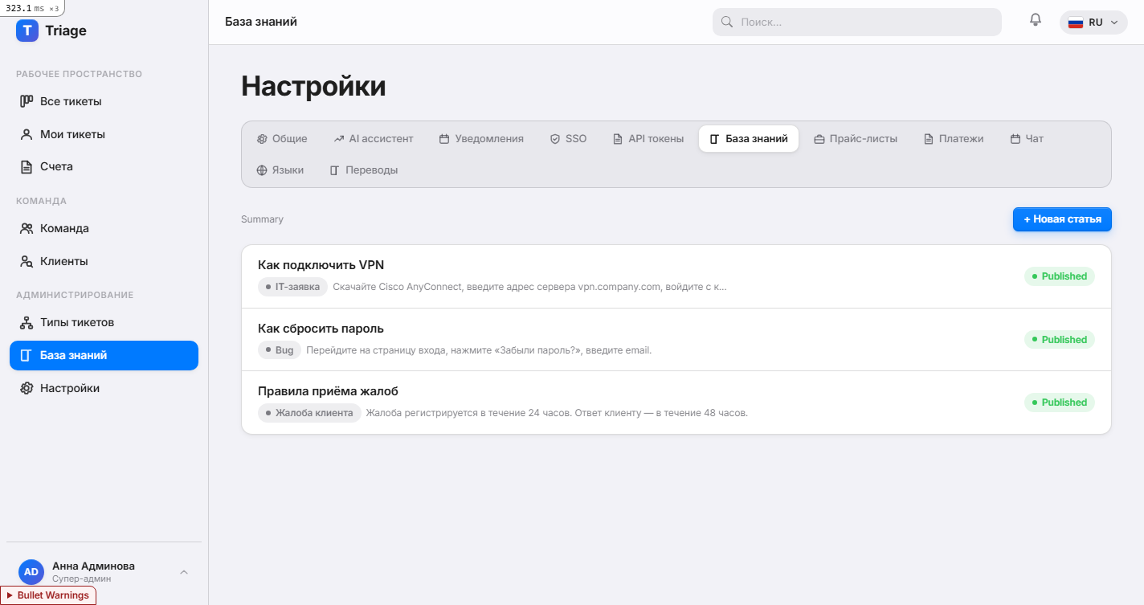Expand the Bullet Warnings panel
The height and width of the screenshot is (605, 1144).
point(48,595)
